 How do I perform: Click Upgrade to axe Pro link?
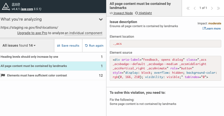pyautogui.click(x=32, y=33)
